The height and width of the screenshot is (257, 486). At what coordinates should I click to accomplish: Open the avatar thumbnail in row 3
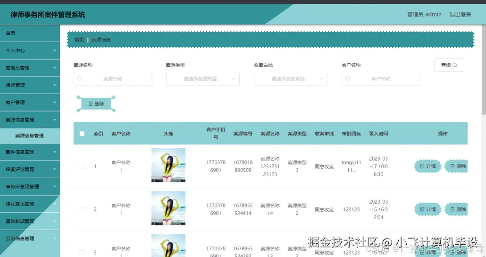coord(168,246)
